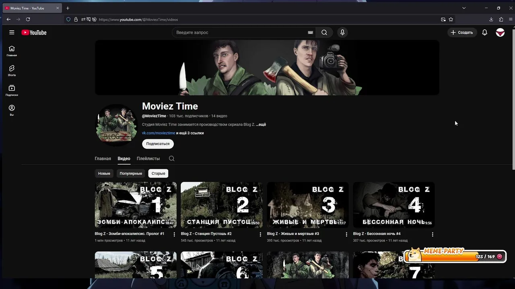The image size is (515, 289).
Task: Expand channel description via …ещё
Action: tap(261, 124)
